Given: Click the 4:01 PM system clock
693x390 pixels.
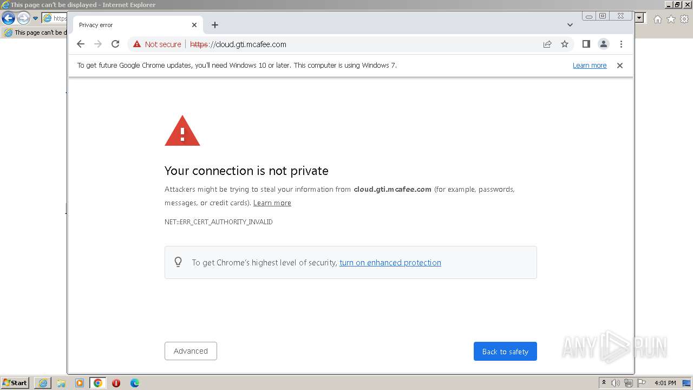Looking at the screenshot, I should click(x=665, y=383).
